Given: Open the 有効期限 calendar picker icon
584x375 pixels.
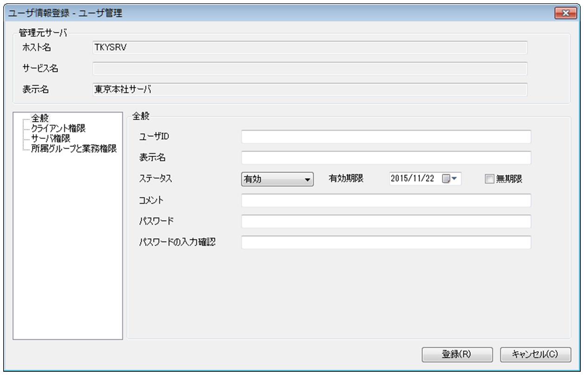Looking at the screenshot, I should 449,179.
